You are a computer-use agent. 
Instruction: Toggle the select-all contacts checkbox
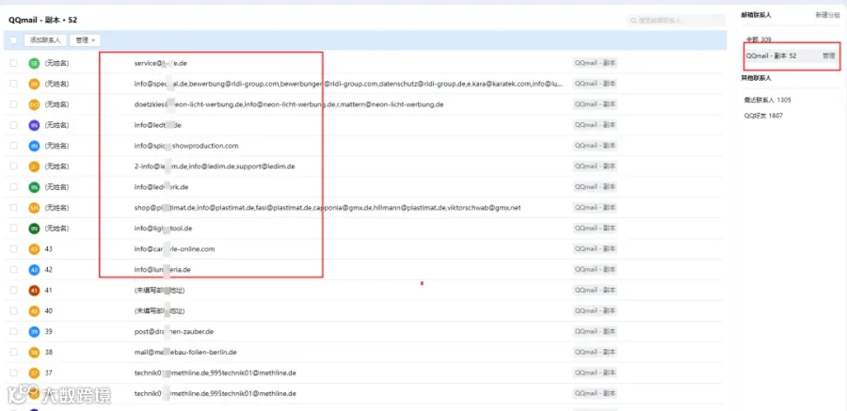point(13,40)
